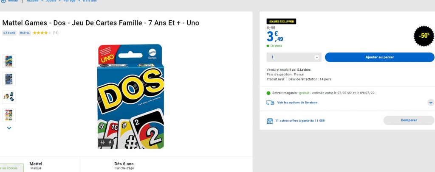Open 11 autres offres link
The width and height of the screenshot is (435, 172).
[x=300, y=121]
